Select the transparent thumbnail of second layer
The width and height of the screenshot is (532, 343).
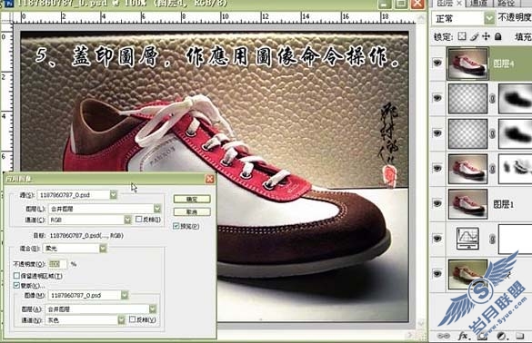click(x=467, y=99)
